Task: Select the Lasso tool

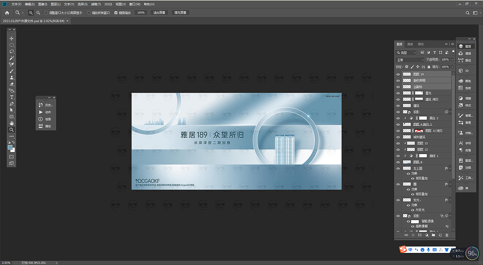Action: pyautogui.click(x=12, y=52)
